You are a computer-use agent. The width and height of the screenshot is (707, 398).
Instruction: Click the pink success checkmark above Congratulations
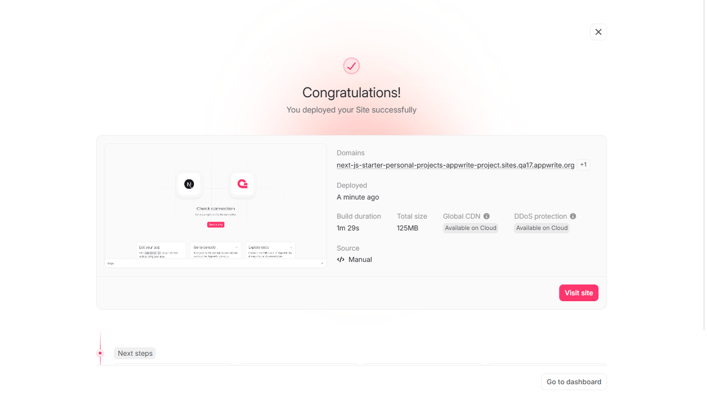point(351,65)
